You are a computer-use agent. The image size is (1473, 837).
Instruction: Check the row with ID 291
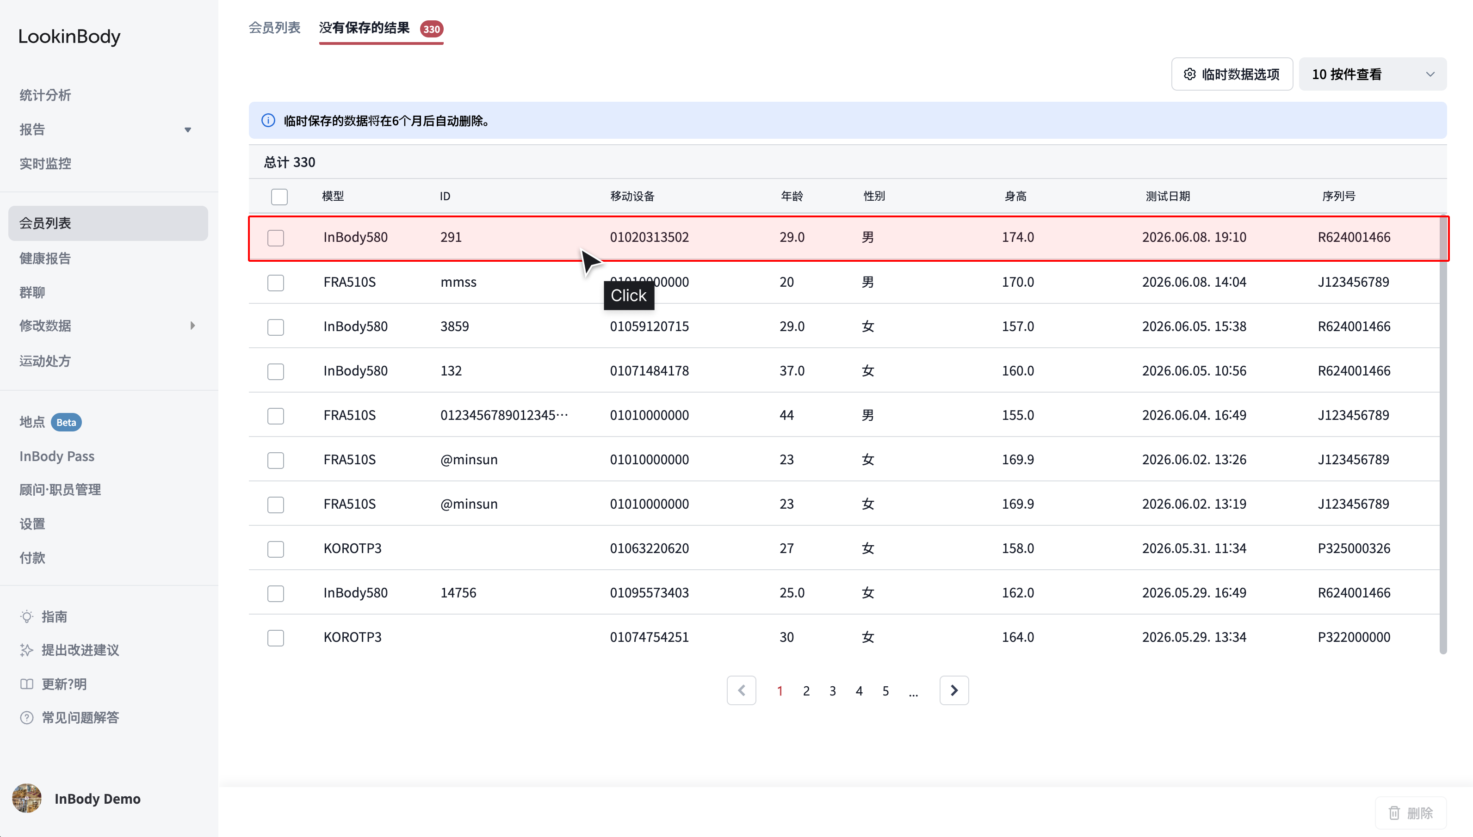[x=275, y=238]
